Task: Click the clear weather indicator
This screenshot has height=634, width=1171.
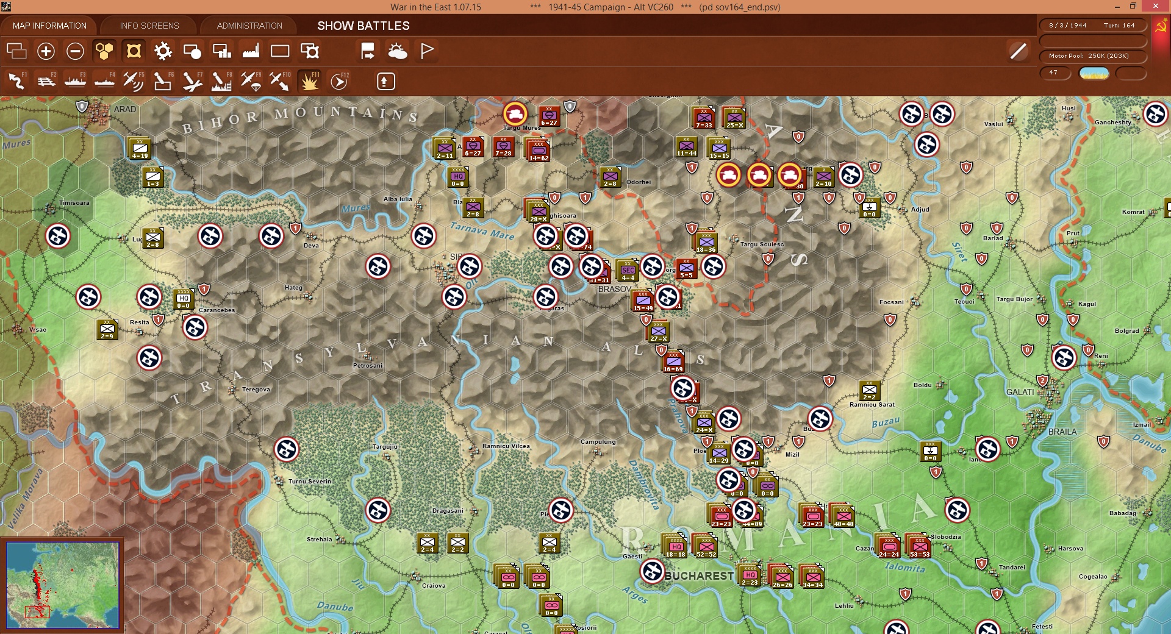Action: coord(1094,73)
